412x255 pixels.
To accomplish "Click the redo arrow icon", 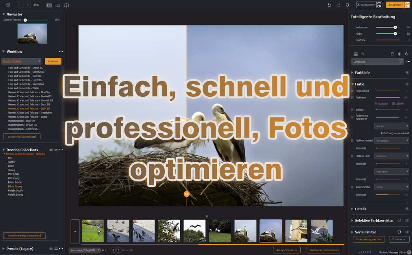I will click(338, 5).
